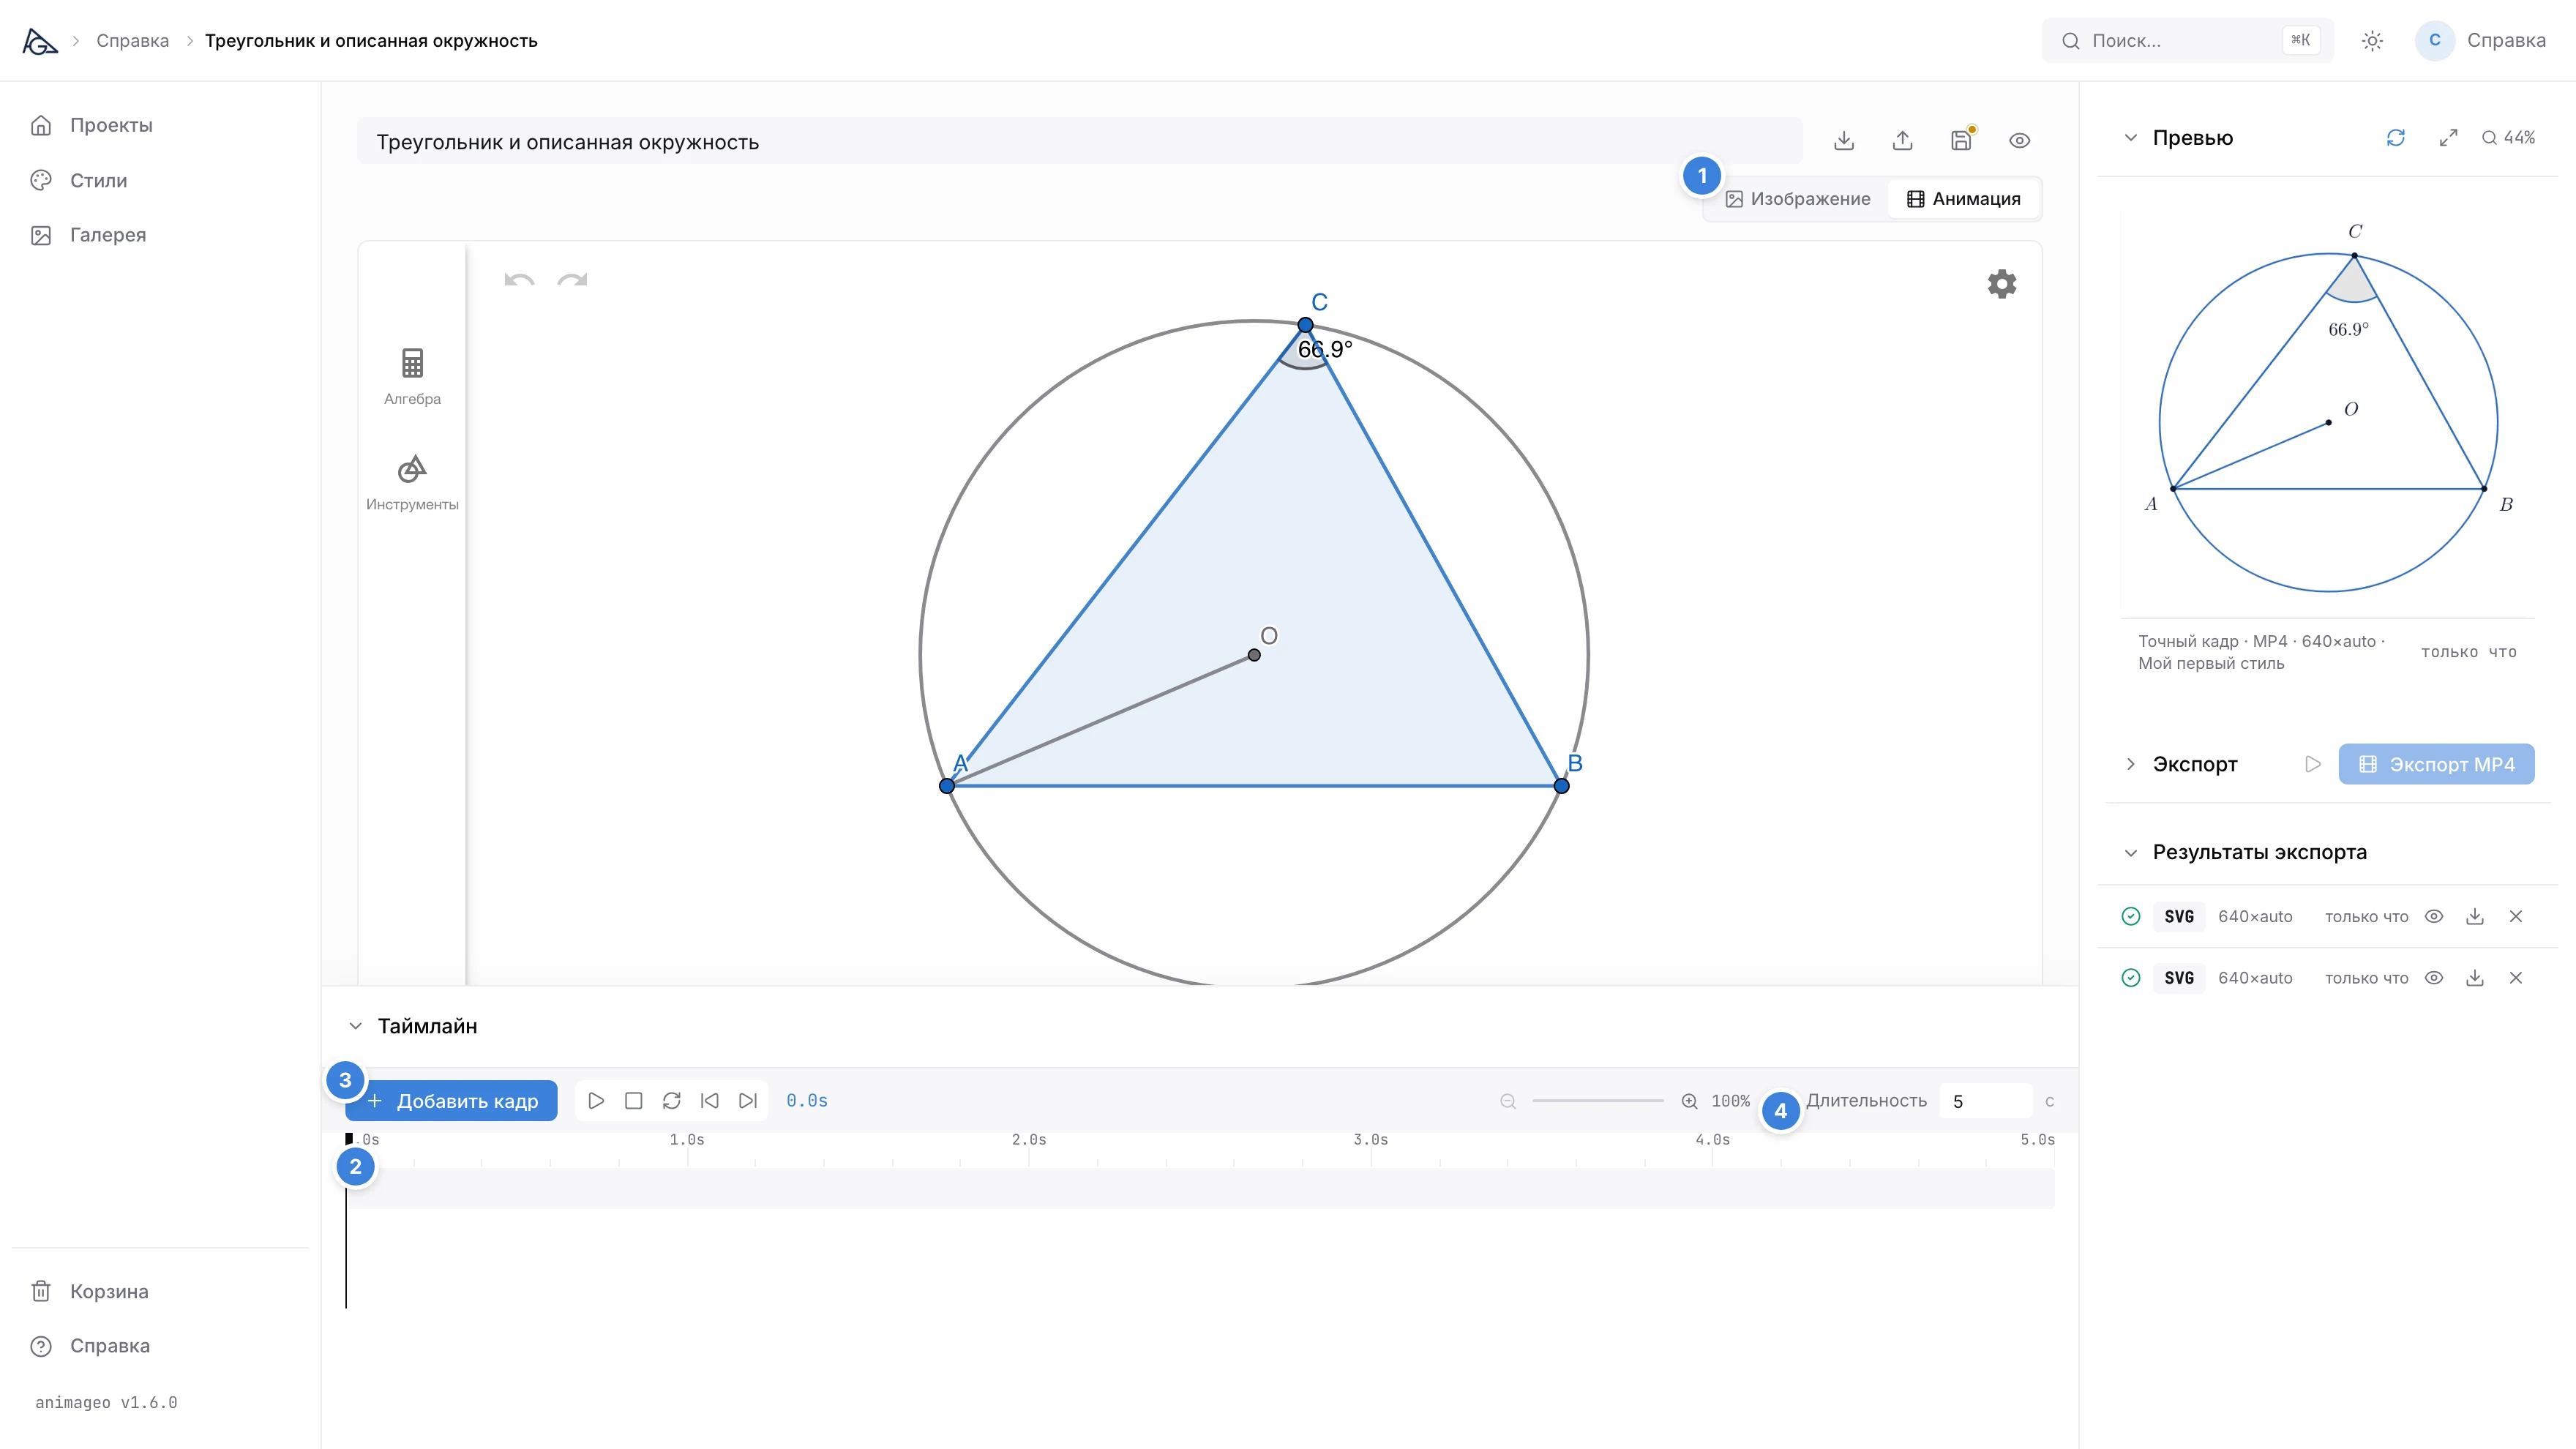
Task: Click the canvas settings gear icon
Action: [2001, 284]
